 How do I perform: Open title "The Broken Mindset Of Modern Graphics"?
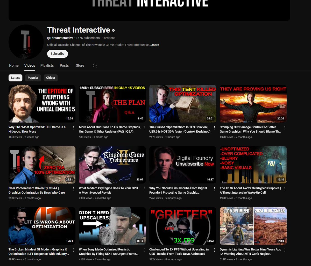(x=39, y=252)
